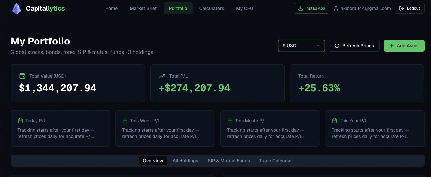
Task: Click the Add Asset button
Action: 404,46
